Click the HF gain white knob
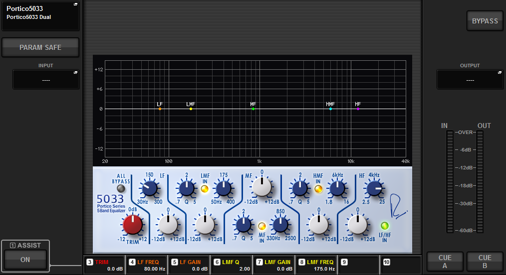Image resolution: width=506 pixels, height=275 pixels. 358,225
